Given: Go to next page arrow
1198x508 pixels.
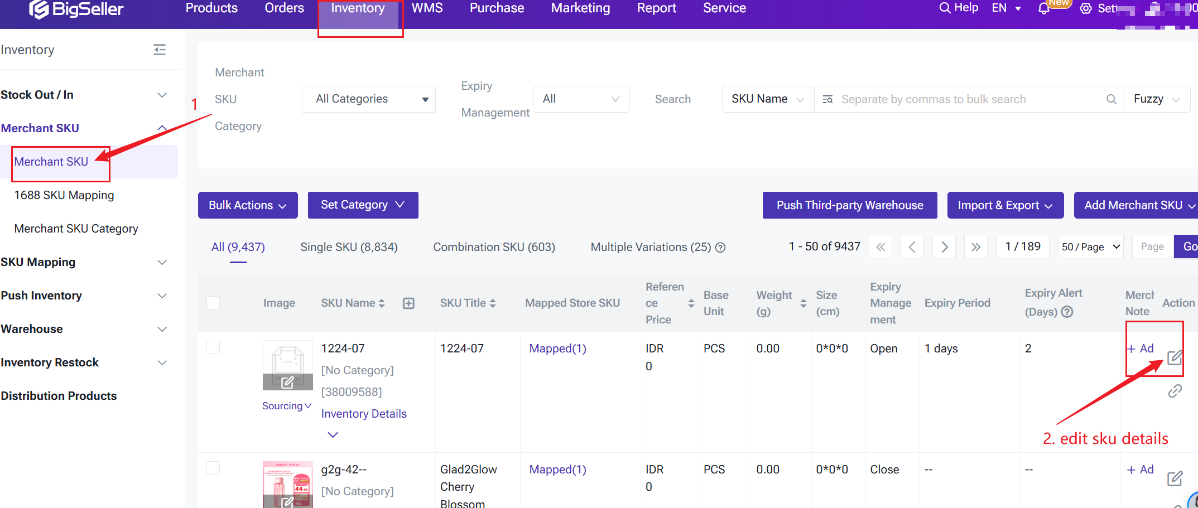Looking at the screenshot, I should [944, 247].
